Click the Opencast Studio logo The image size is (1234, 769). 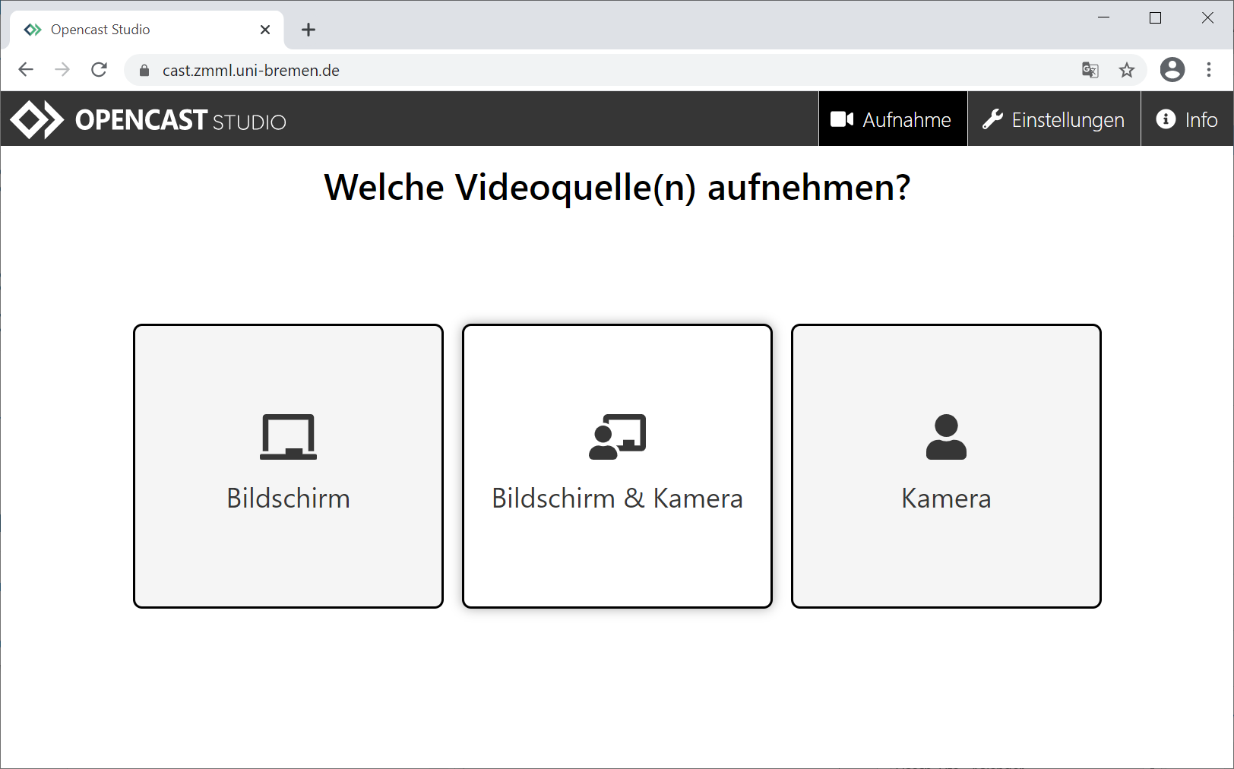point(148,120)
